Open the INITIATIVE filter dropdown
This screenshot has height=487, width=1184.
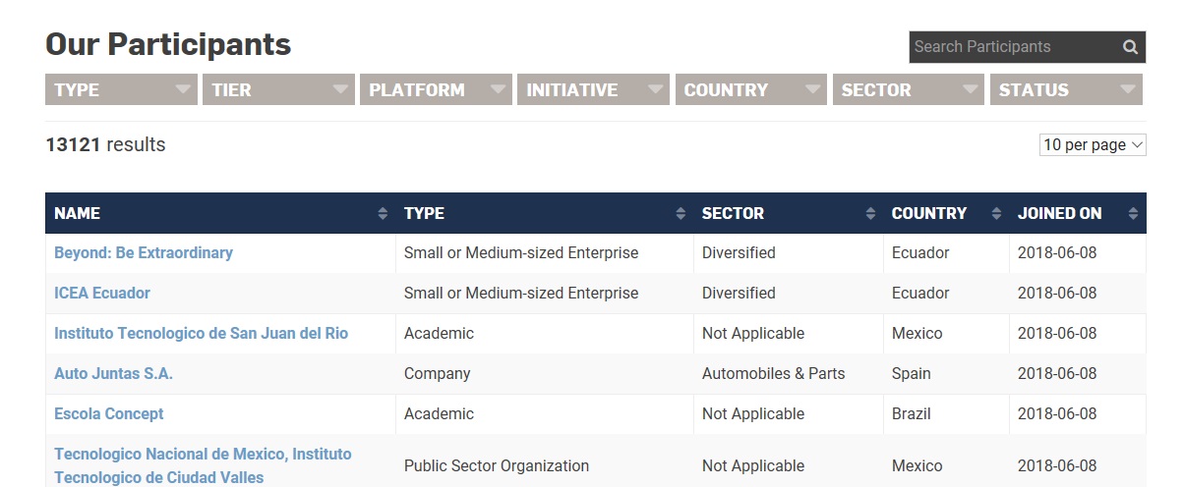tap(593, 89)
